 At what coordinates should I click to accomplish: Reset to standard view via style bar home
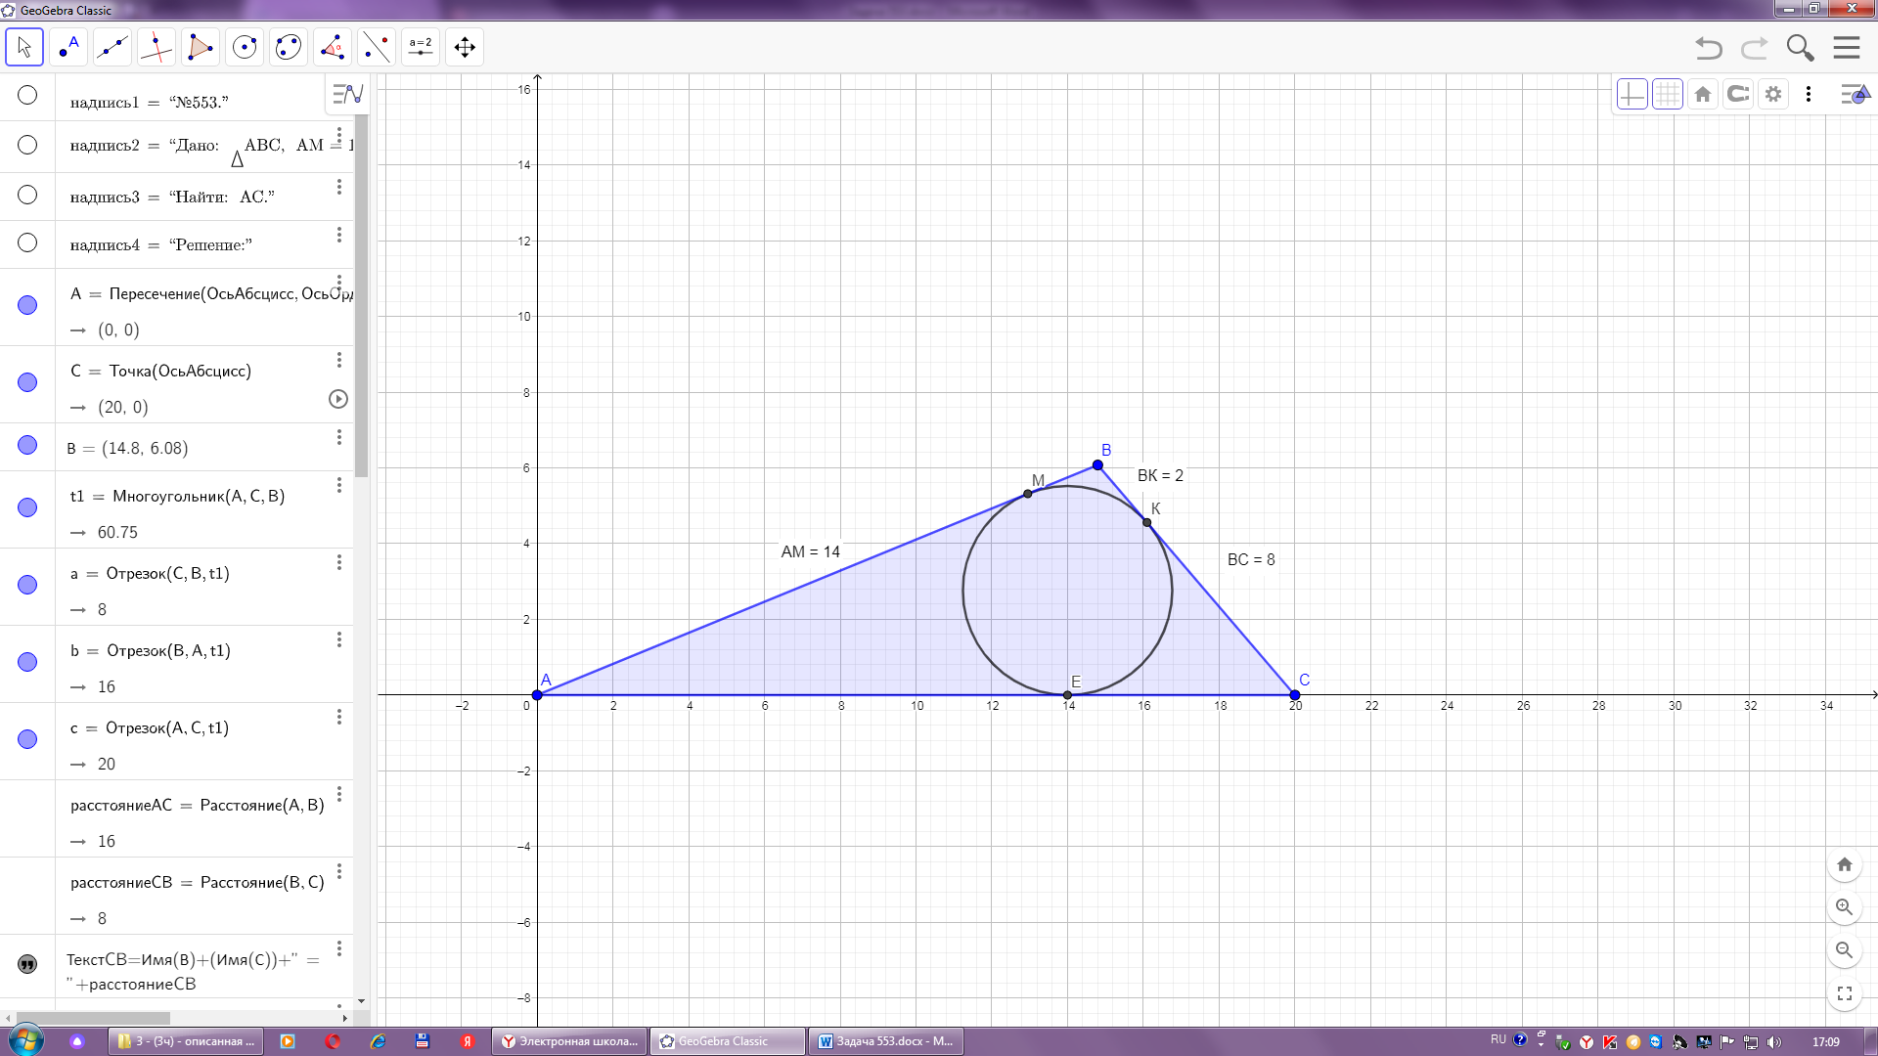coord(1703,94)
